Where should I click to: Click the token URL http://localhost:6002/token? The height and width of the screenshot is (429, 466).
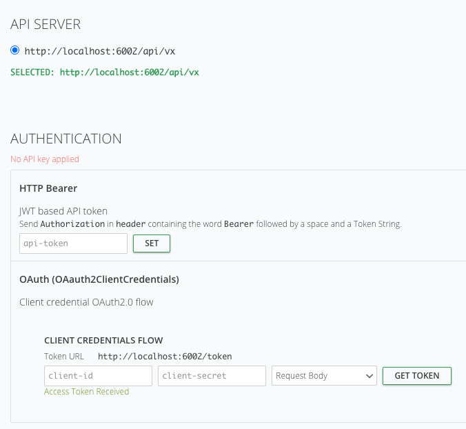[x=165, y=357]
